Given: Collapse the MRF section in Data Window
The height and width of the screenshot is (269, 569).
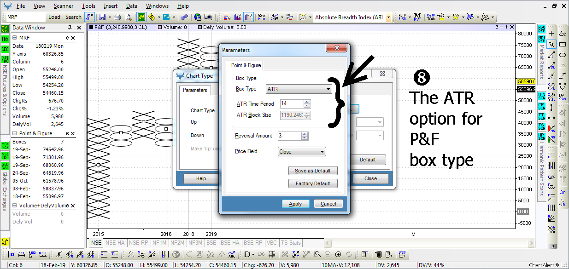Looking at the screenshot, I should [14, 38].
